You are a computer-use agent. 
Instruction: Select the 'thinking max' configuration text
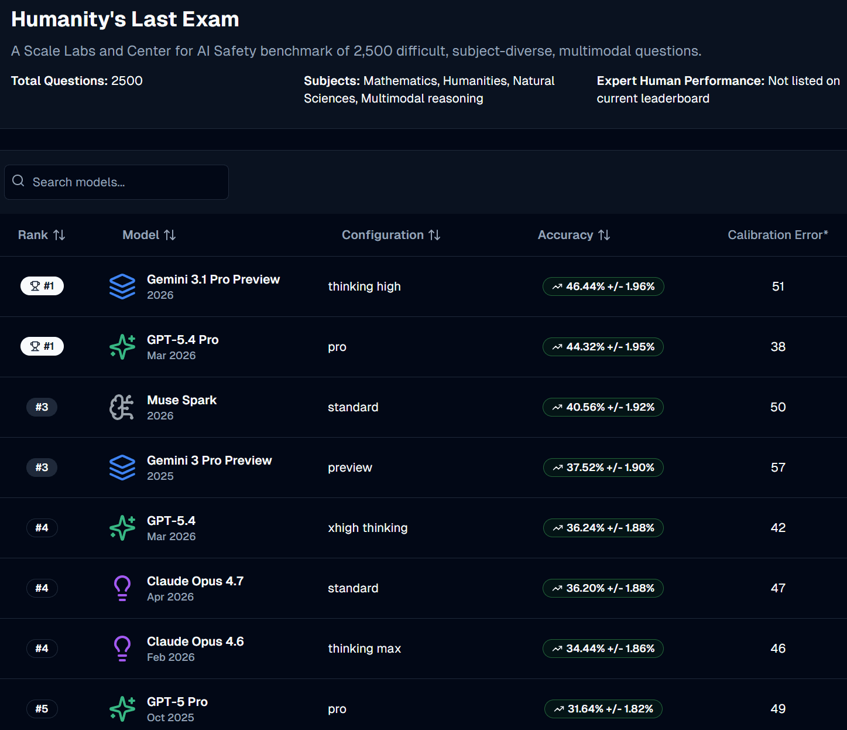[364, 649]
